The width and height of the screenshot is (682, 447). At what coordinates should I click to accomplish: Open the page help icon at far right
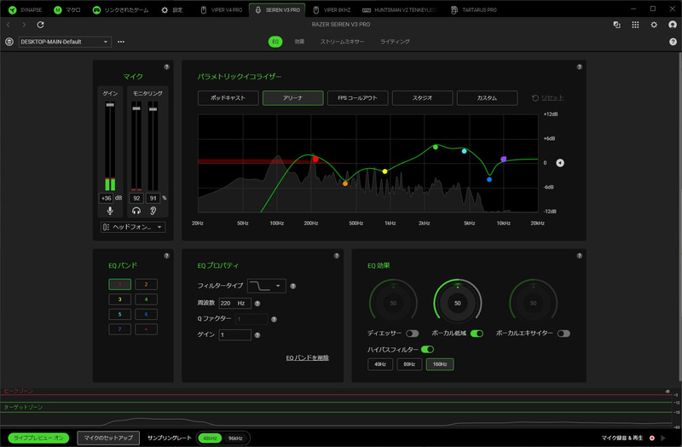(673, 42)
